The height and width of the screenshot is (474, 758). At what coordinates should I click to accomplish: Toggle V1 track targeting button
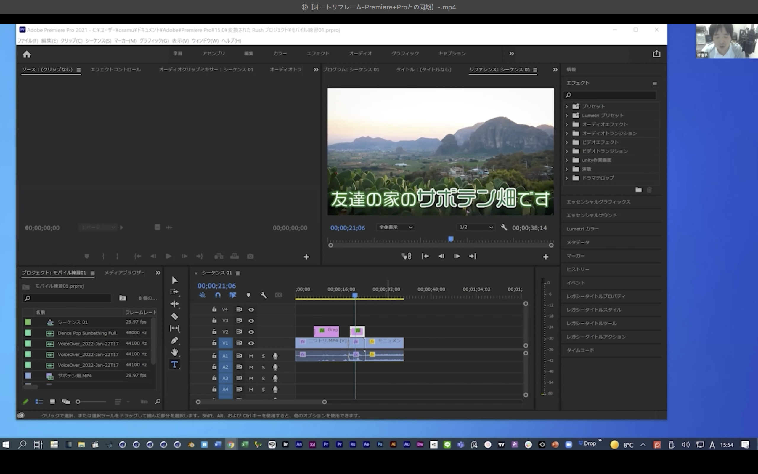tap(225, 343)
